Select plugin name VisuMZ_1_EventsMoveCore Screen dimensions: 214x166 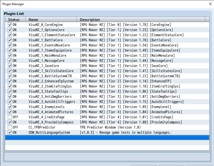(x=49, y=45)
